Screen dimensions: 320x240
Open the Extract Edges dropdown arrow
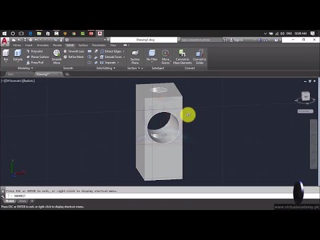(x=124, y=51)
